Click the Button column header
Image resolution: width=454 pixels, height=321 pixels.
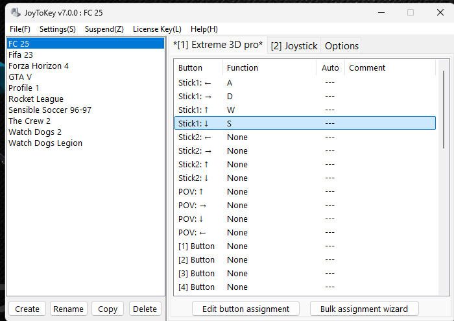pos(198,67)
